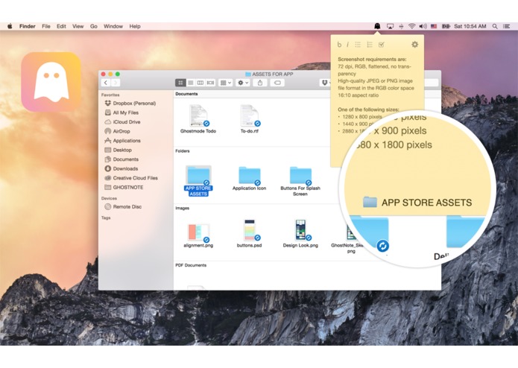
Task: Toggle bold formatting in the note
Action: [339, 45]
